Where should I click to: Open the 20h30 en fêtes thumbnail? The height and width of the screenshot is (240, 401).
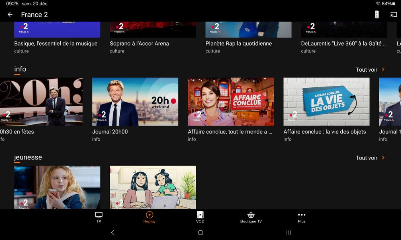point(41,102)
